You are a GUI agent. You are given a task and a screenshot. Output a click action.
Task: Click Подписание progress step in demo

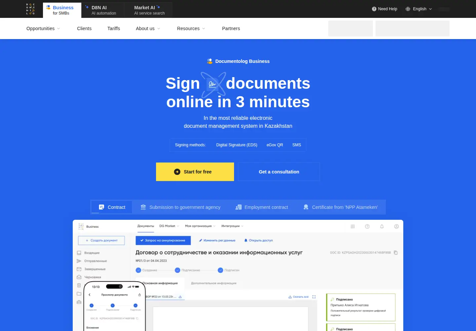(x=187, y=270)
